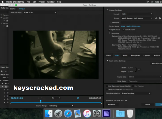Open iTunes from the dock

click(x=87, y=114)
